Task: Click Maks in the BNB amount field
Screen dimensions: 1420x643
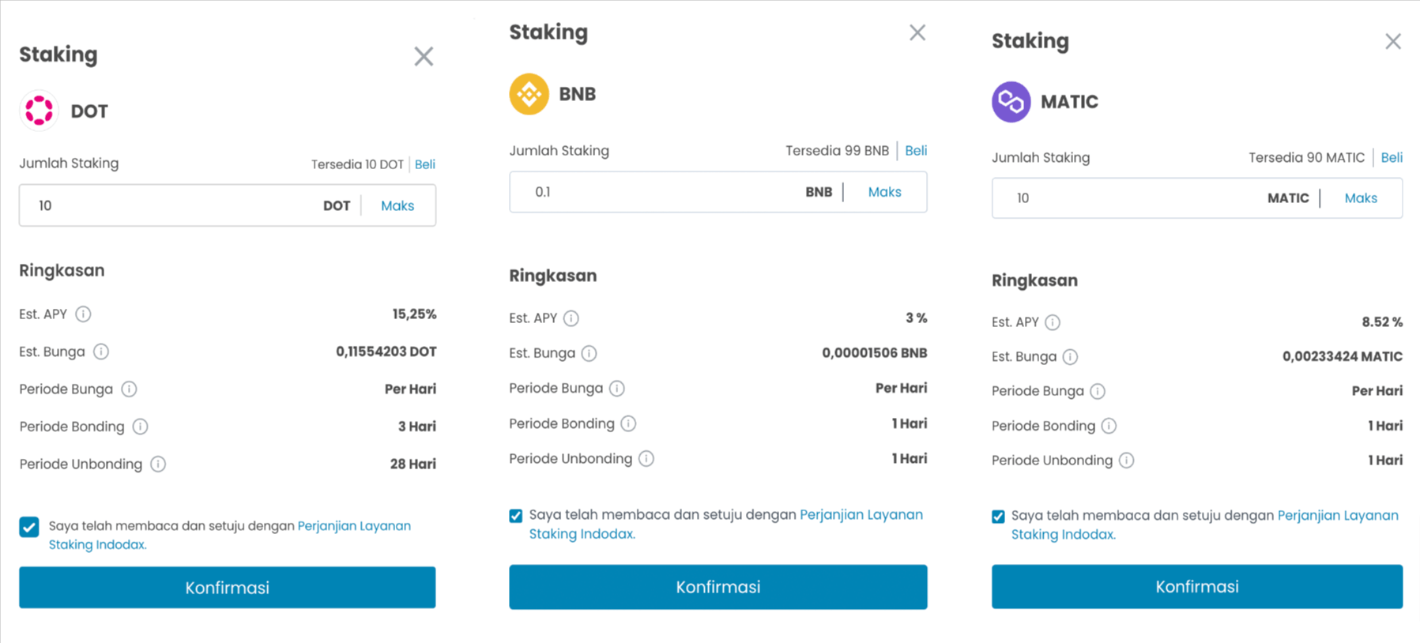Action: [884, 192]
